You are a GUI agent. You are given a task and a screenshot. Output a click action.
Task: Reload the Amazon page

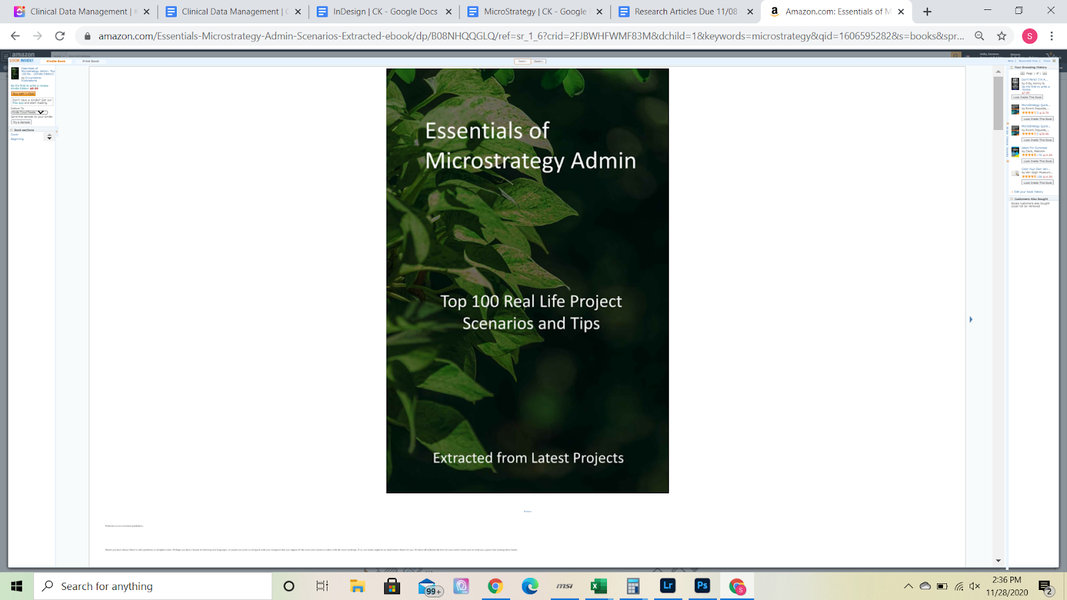pyautogui.click(x=60, y=36)
